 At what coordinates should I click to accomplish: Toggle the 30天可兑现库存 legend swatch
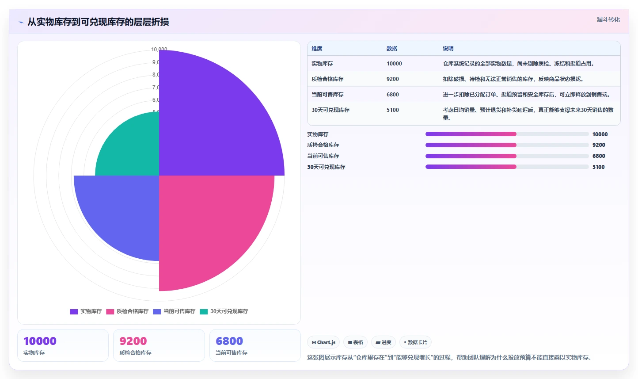[x=204, y=311]
